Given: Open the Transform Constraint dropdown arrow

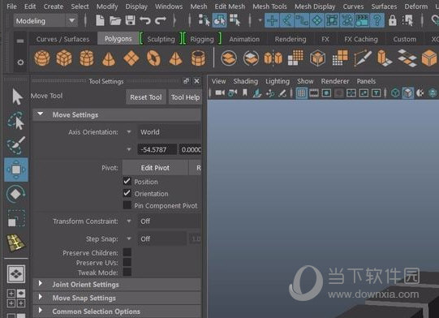Looking at the screenshot, I should click(x=129, y=221).
